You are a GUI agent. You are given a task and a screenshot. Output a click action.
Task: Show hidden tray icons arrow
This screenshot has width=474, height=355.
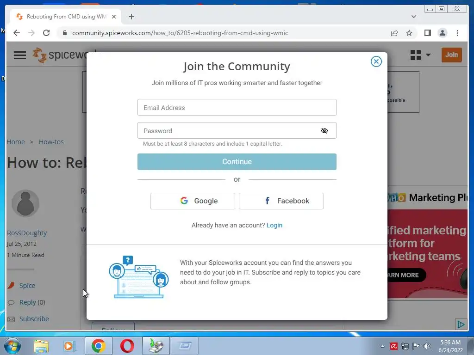382,346
